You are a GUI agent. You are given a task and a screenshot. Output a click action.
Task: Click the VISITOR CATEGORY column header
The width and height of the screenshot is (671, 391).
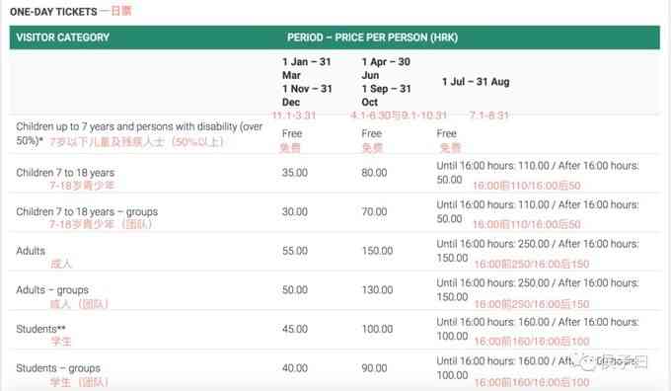[x=63, y=38]
